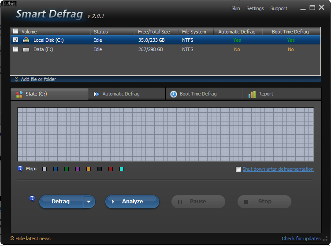This screenshot has width=331, height=246.
Task: Click the Pause button
Action: 198,202
